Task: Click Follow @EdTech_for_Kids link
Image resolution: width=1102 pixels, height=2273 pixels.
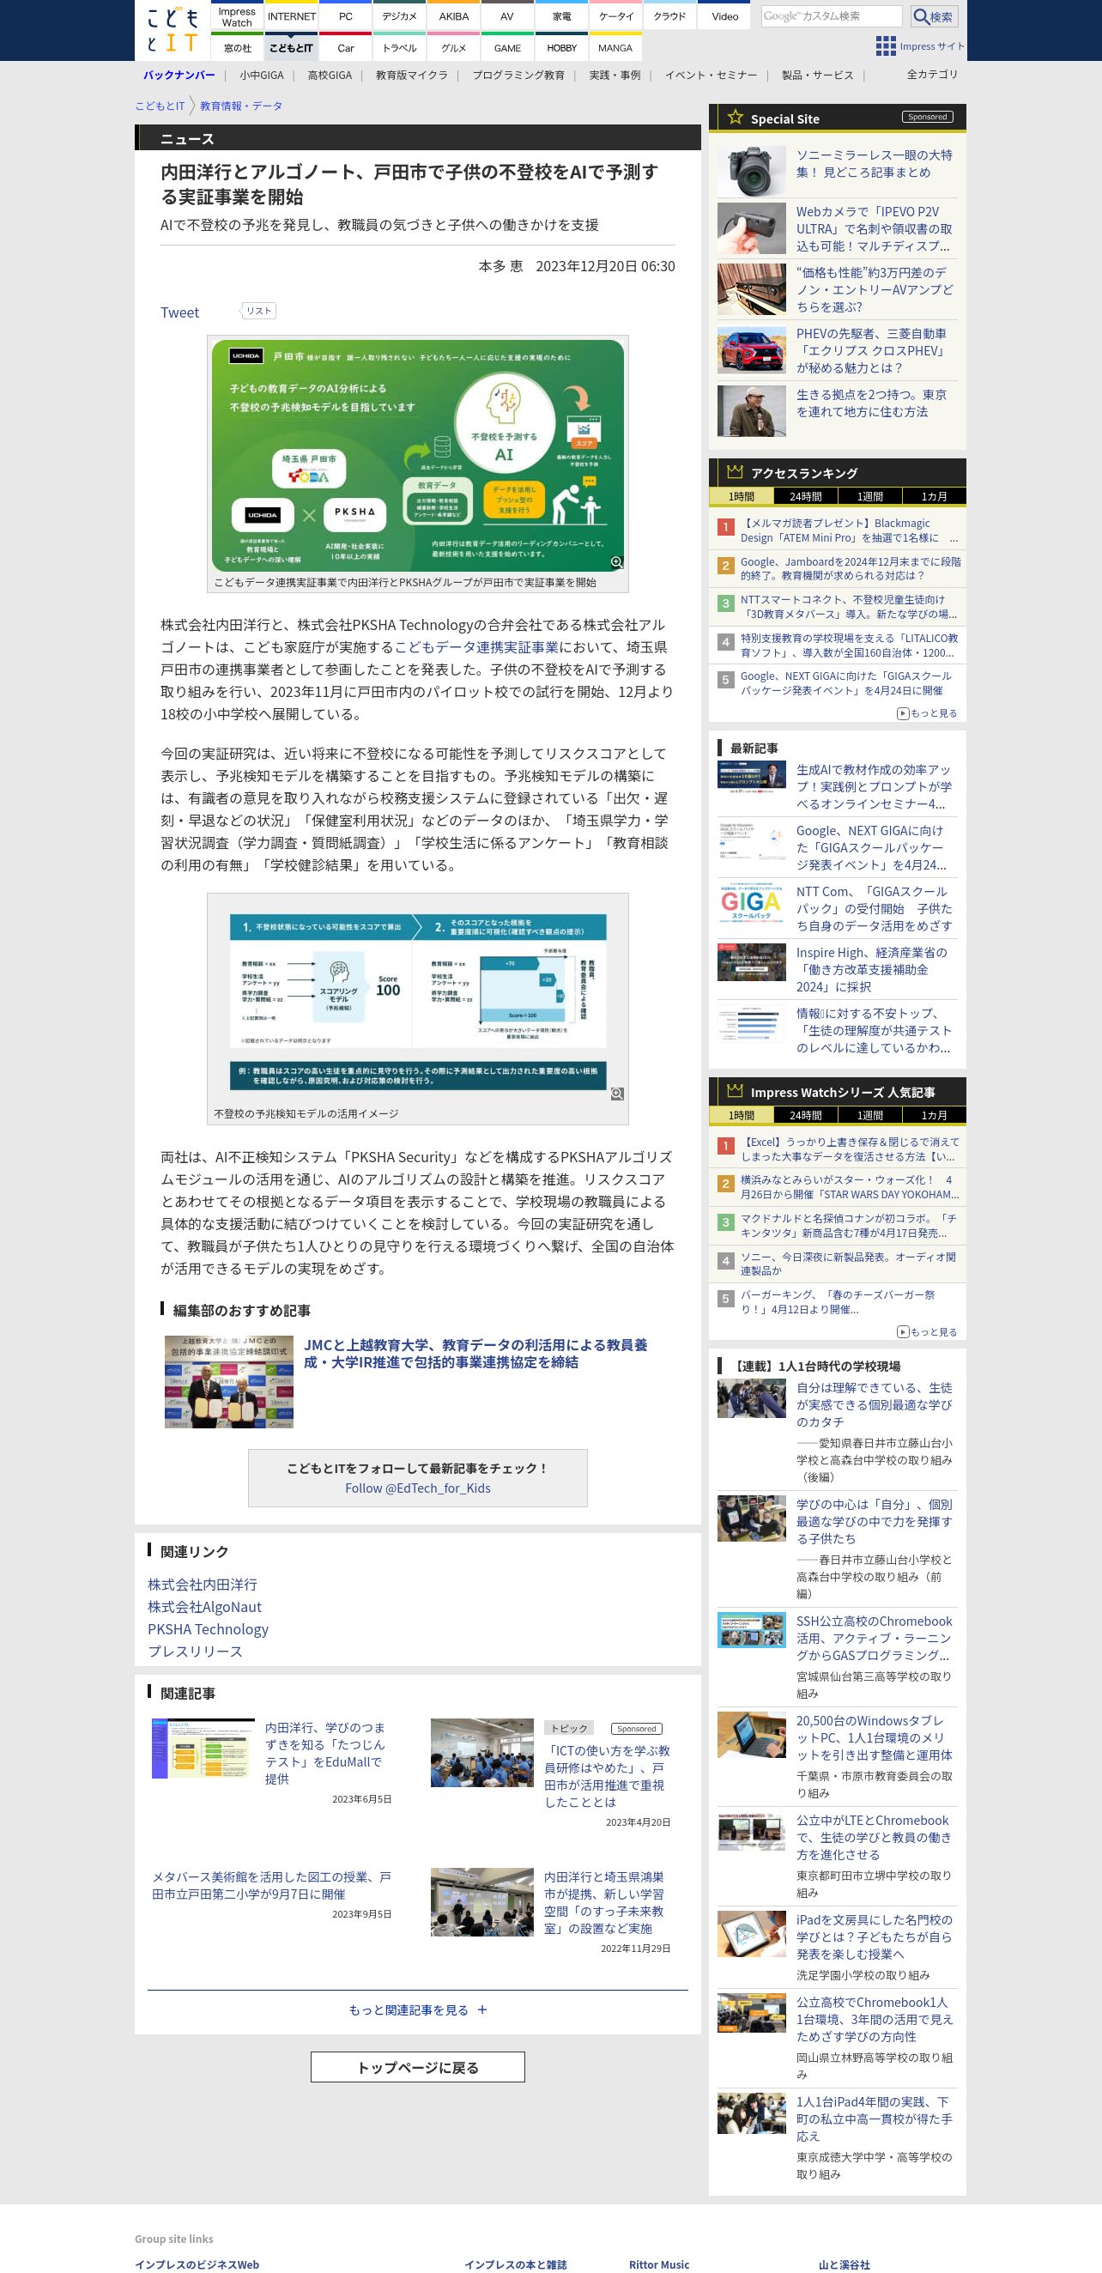Action: coord(417,1488)
